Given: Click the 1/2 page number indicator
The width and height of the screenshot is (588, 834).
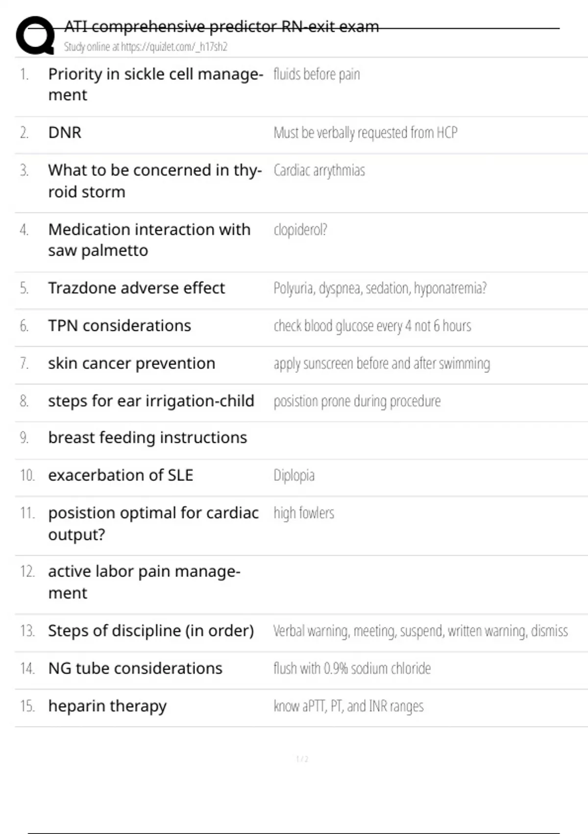Looking at the screenshot, I should coord(302,759).
